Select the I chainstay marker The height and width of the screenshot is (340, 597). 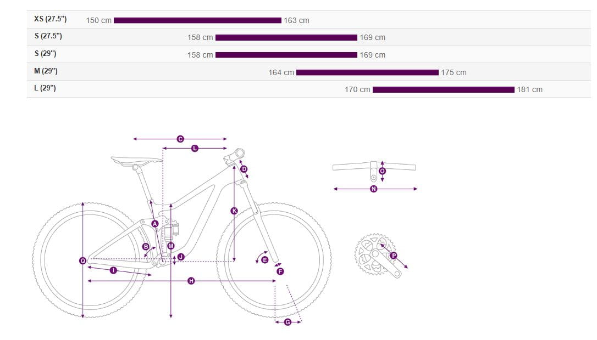tap(113, 270)
